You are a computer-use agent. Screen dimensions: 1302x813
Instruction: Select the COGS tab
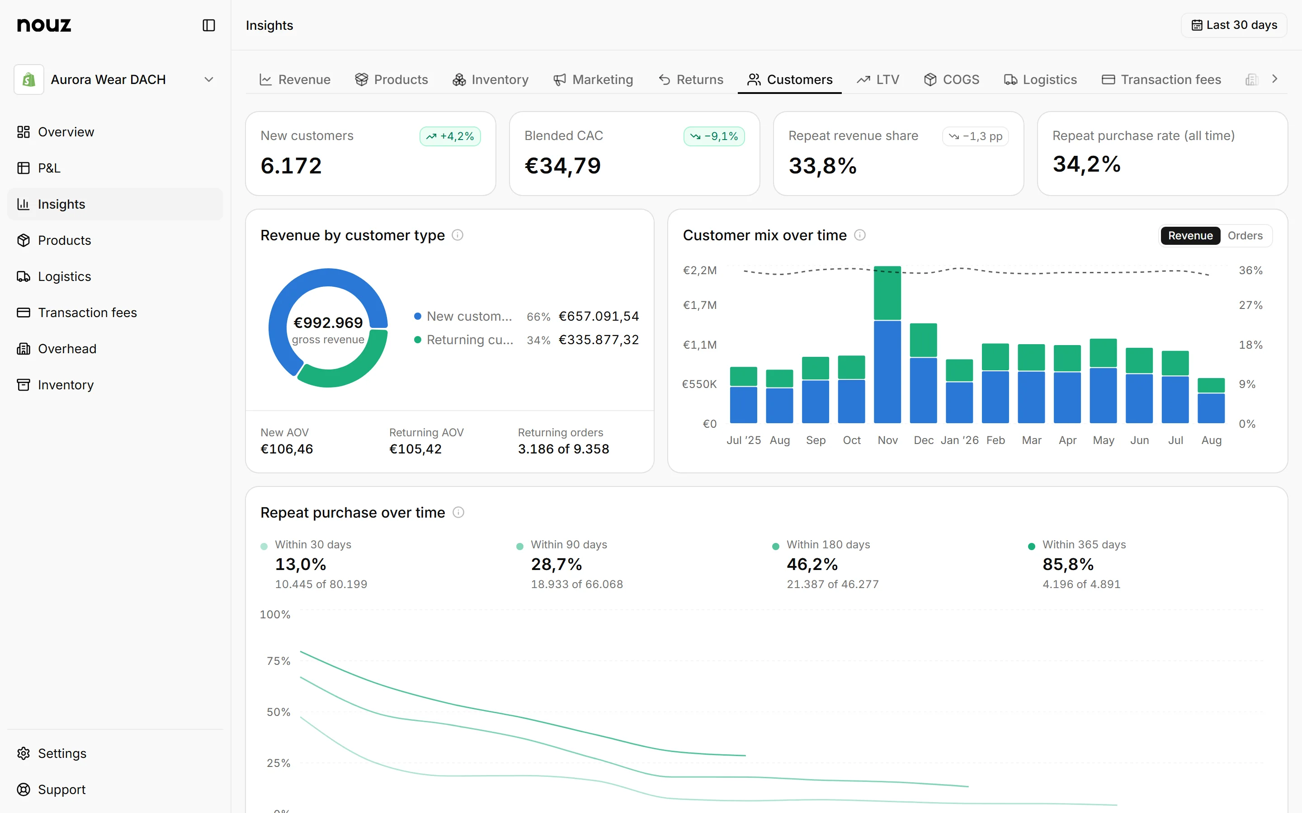951,79
